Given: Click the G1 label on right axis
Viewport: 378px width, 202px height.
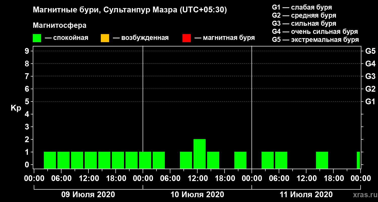Looking at the screenshot, I should pos(370,102).
